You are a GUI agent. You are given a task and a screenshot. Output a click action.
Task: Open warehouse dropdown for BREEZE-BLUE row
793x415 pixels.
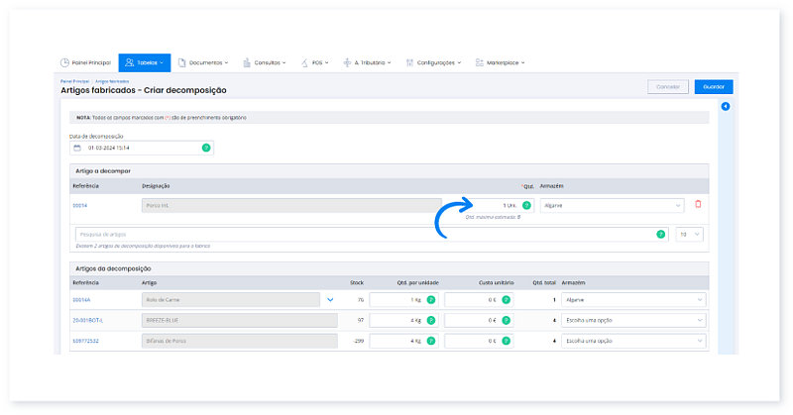(x=632, y=320)
